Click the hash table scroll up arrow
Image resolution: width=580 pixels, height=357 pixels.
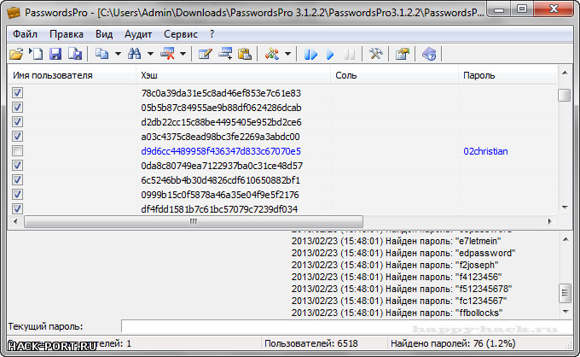[x=565, y=73]
